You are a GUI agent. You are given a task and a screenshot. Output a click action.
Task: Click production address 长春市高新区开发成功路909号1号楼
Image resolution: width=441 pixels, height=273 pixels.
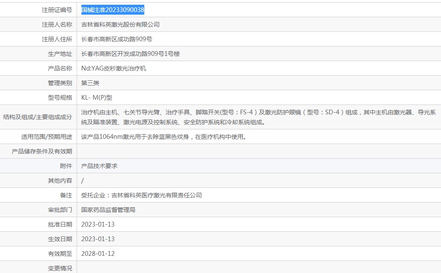coord(130,54)
